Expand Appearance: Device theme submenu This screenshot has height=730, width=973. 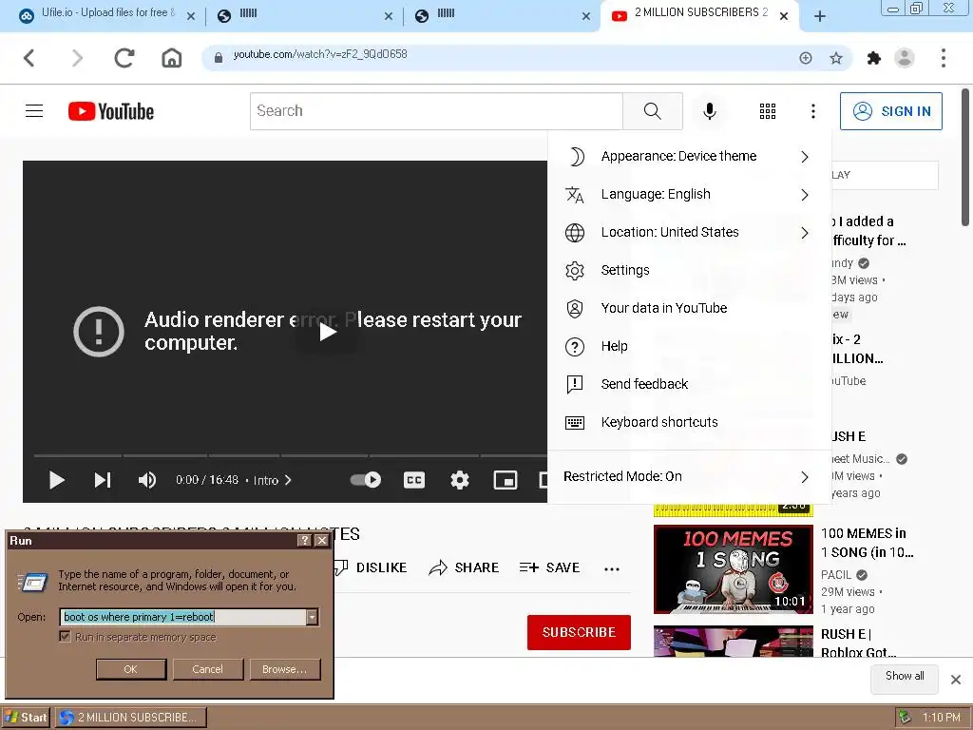(x=689, y=157)
